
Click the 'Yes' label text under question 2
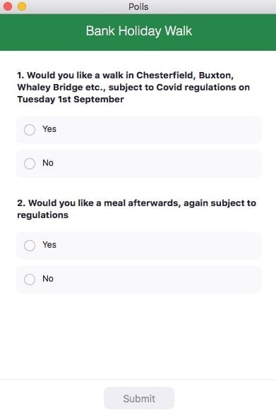49,245
